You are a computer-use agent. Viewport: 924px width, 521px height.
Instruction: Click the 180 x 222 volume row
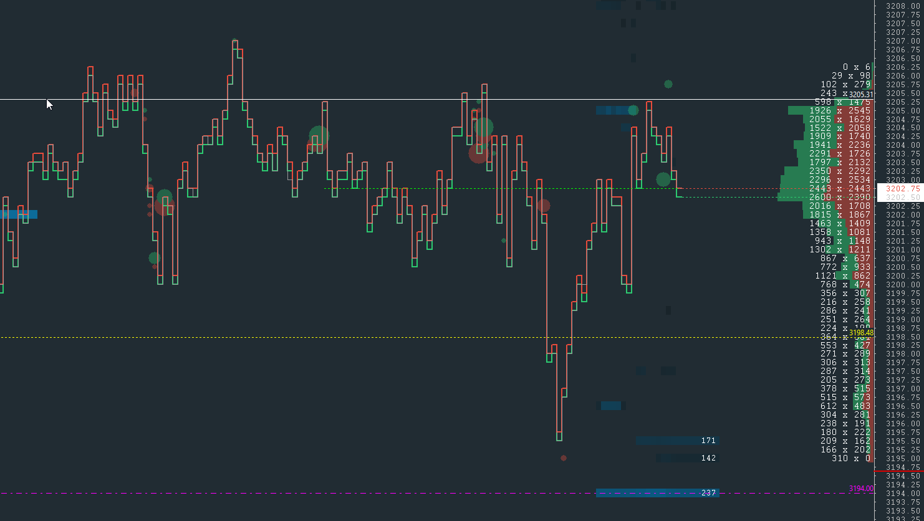846,432
